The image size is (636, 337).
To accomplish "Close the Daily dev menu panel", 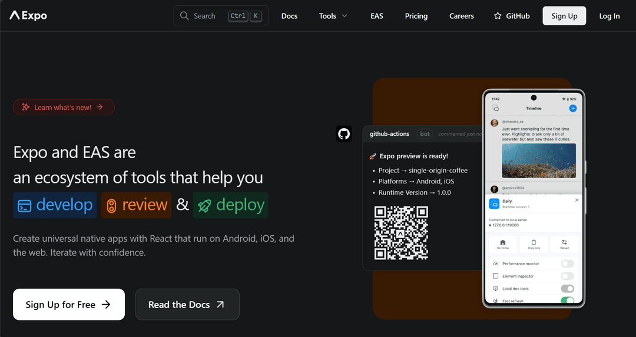I will [x=577, y=200].
